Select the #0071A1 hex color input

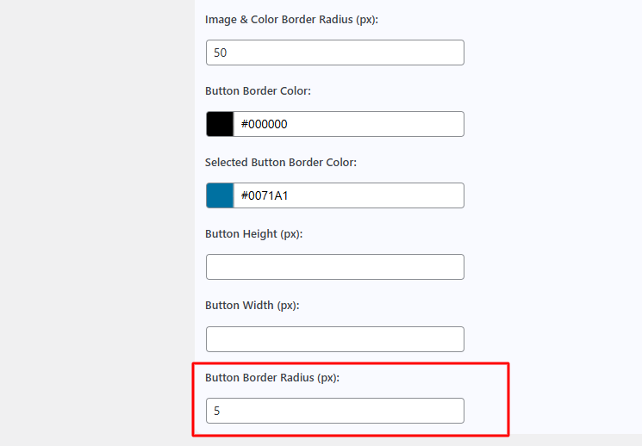348,195
